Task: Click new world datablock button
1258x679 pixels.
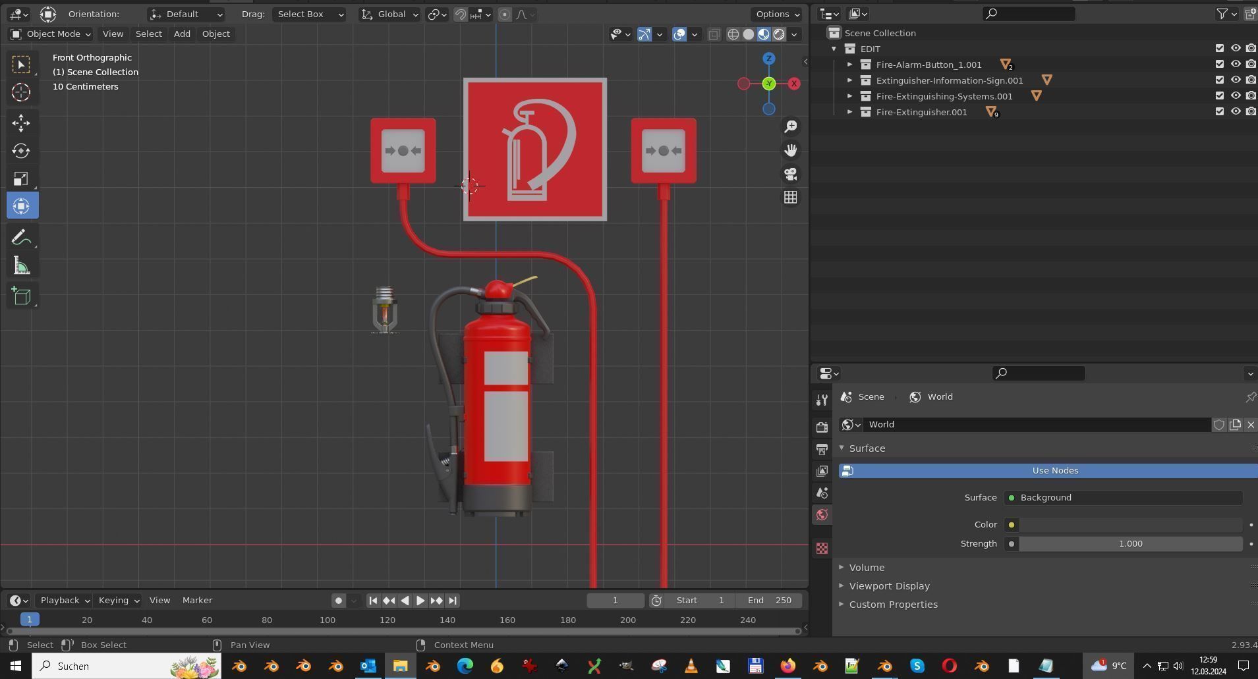Action: [x=1235, y=425]
